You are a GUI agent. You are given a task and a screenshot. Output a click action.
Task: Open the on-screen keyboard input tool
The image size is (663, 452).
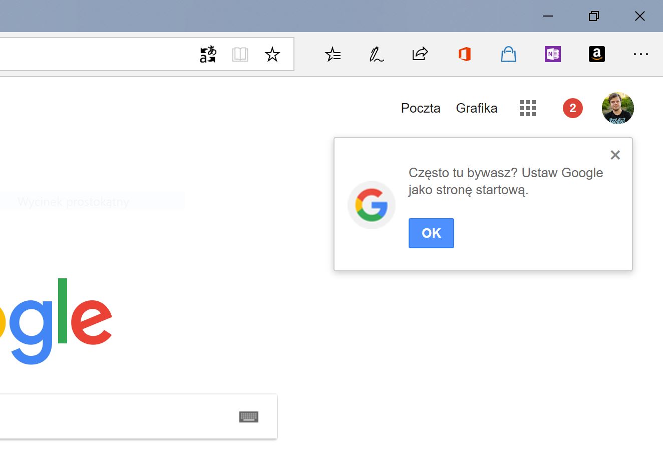tap(249, 416)
